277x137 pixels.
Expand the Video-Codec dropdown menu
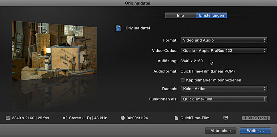coord(224,51)
